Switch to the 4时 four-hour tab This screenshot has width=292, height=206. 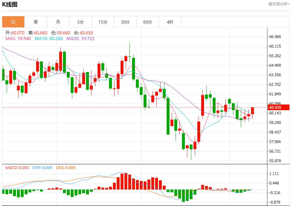tap(170, 22)
